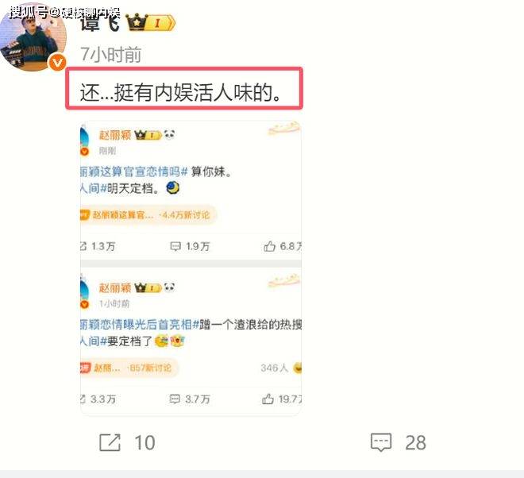Viewport: 524px width, 478px height.
Task: Click the 7小时前 post timestamp
Action: tap(111, 55)
